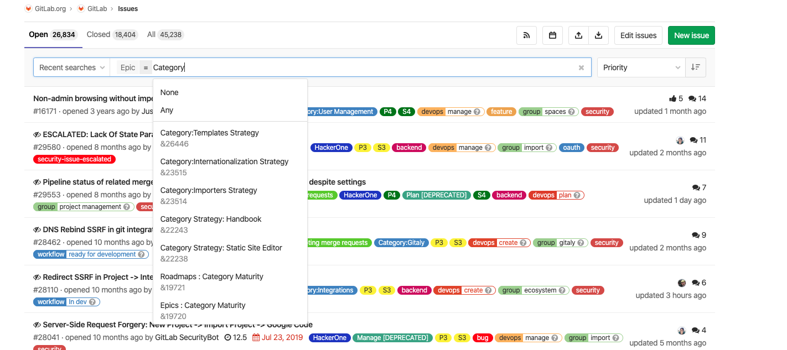Image resolution: width=787 pixels, height=350 pixels.
Task: Click the import issues download icon
Action: (x=598, y=35)
